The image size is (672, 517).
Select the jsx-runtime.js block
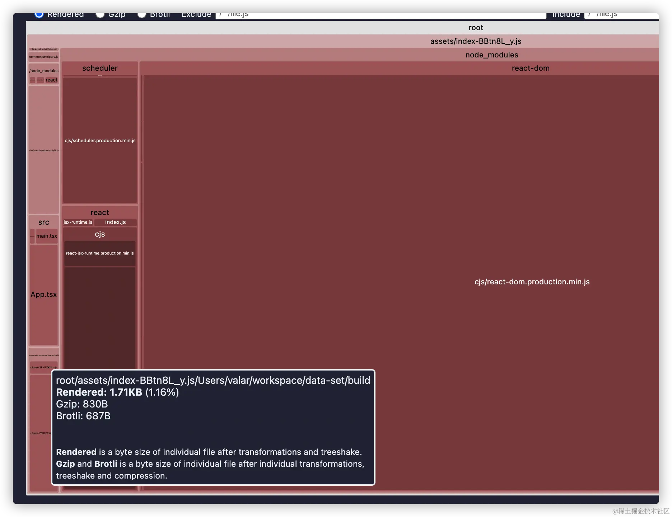[78, 222]
